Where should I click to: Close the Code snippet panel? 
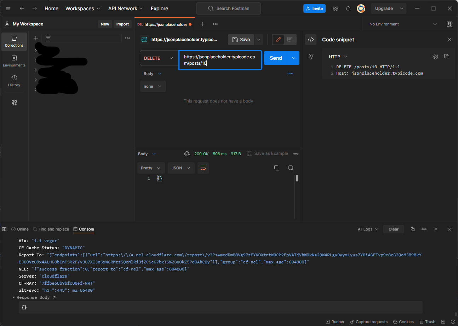click(x=450, y=40)
